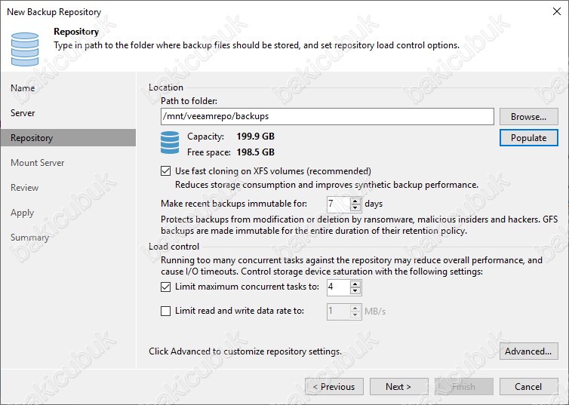Select the Mount Server wizard step
569x405 pixels.
click(x=38, y=163)
